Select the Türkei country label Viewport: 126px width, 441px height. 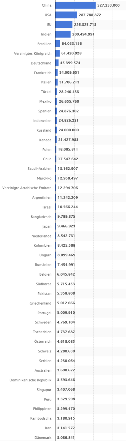(x=46, y=92)
